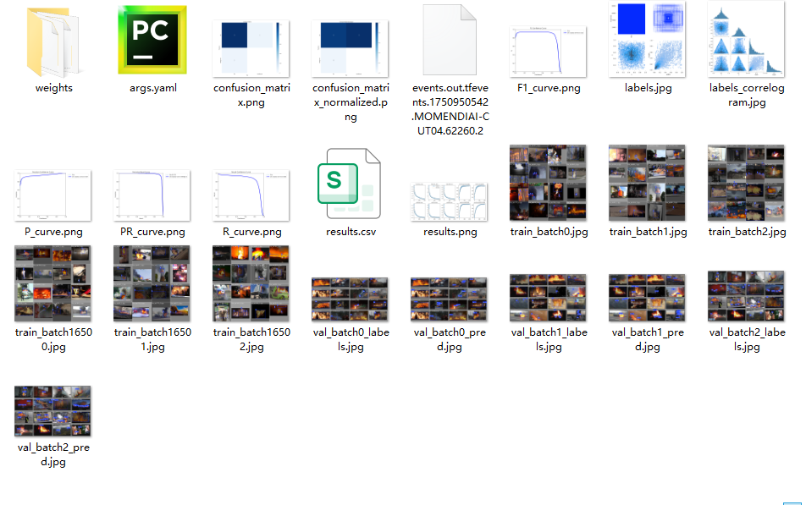Click the train_batch16502.jpg thumbnail
This screenshot has width=806, height=505.
(251, 283)
